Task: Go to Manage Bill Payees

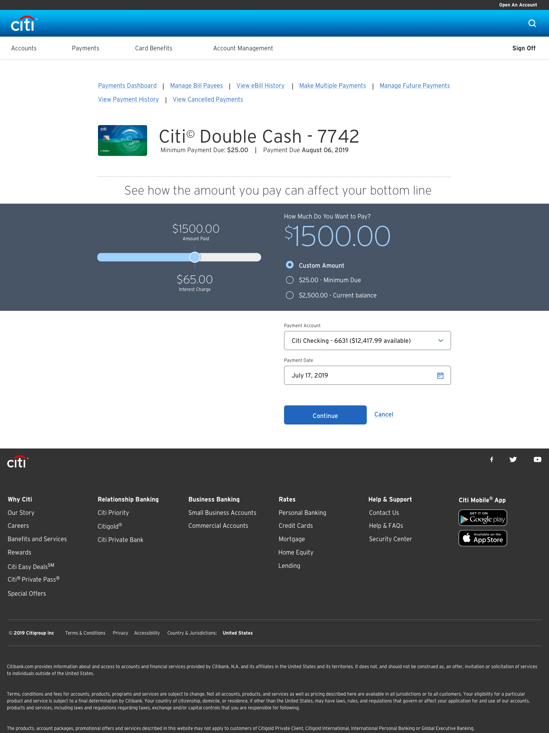Action: point(196,86)
